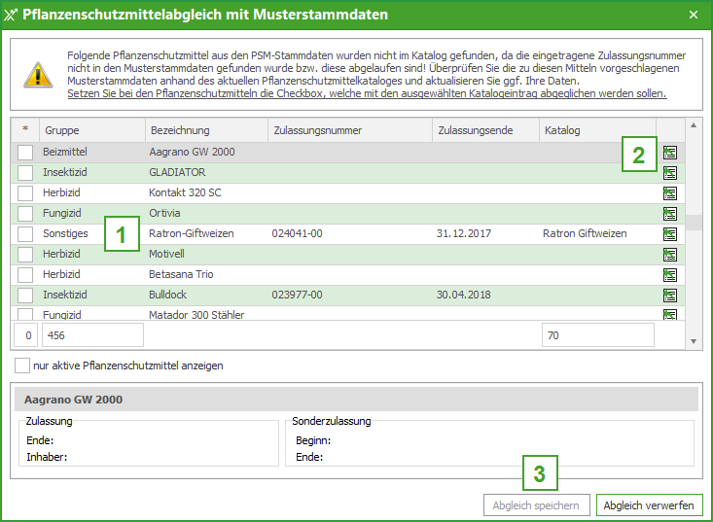Viewport: 713px width, 522px height.
Task: Click Sonderzulassung Beginn label
Action: coord(313,440)
